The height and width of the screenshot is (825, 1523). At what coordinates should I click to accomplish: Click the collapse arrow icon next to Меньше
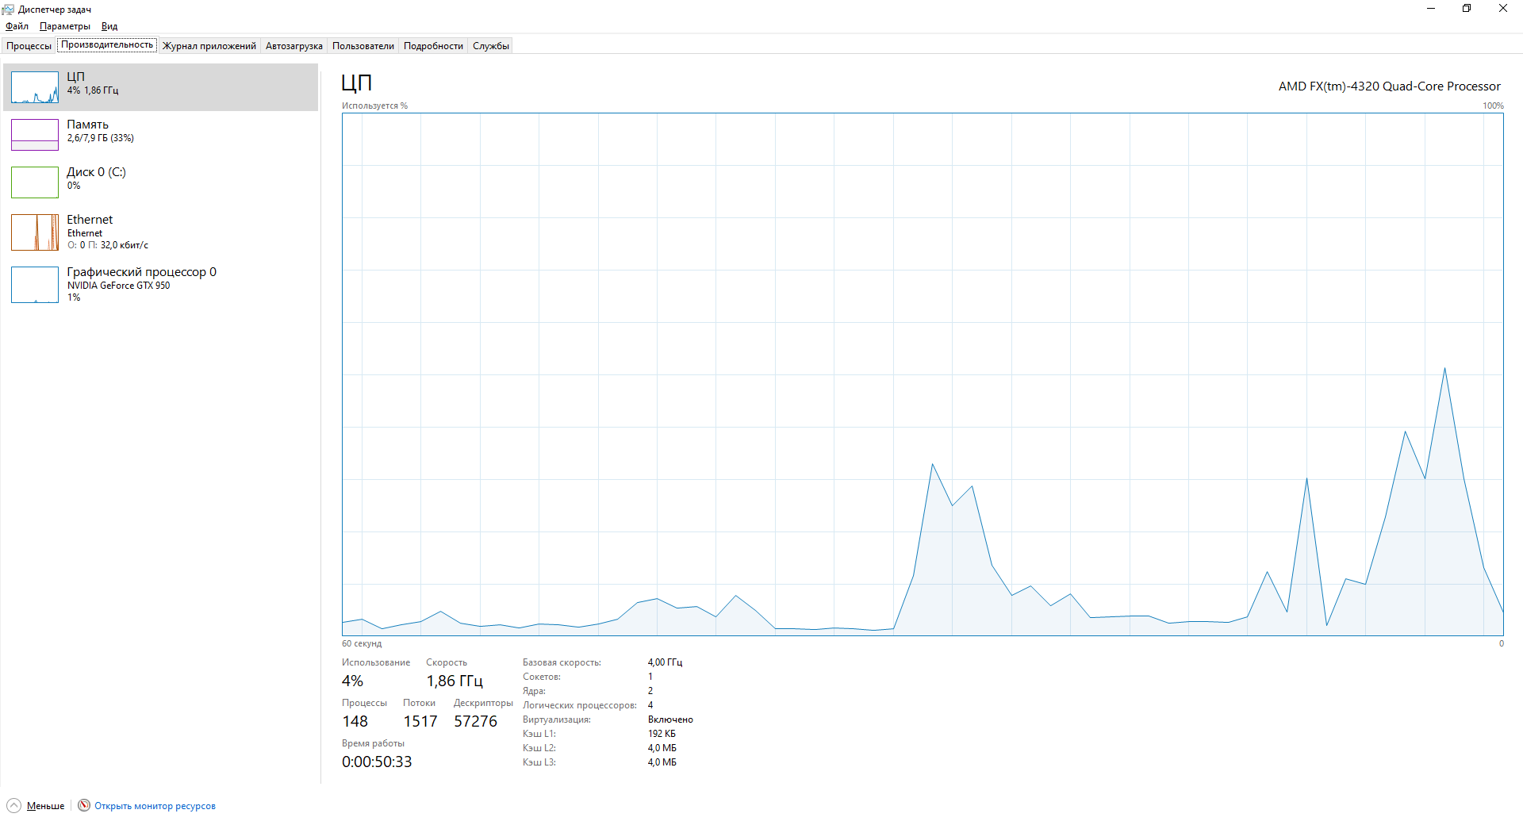[13, 805]
